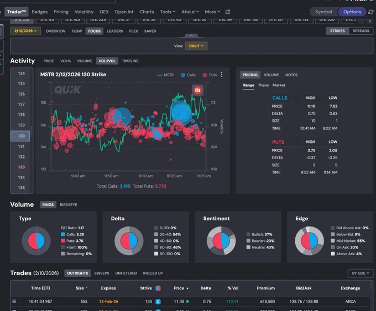
Task: Select STRIKES view
Action: [337, 31]
